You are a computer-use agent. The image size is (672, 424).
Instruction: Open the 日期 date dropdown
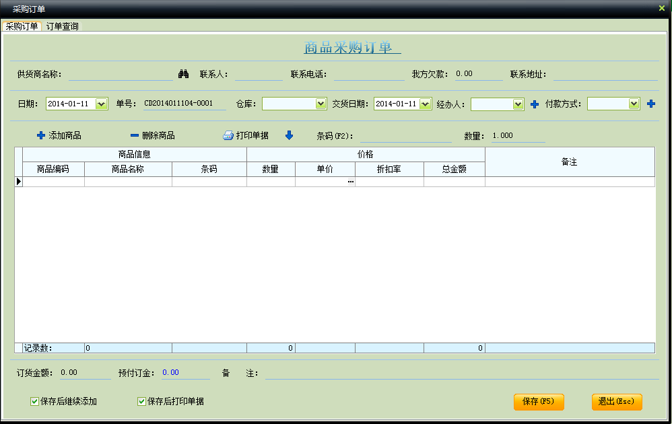(101, 104)
